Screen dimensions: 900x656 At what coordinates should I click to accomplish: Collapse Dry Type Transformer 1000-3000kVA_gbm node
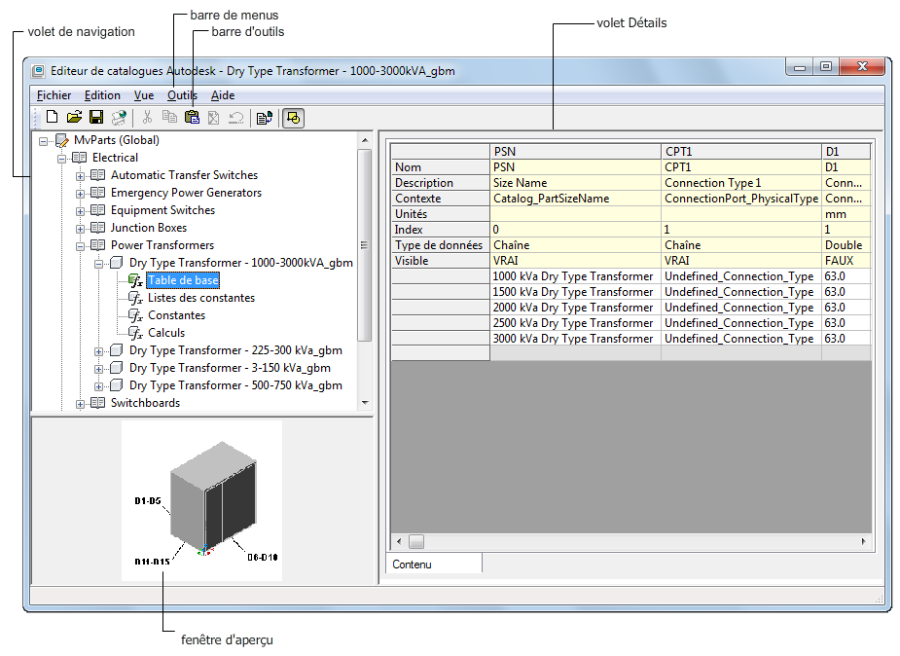pyautogui.click(x=98, y=264)
